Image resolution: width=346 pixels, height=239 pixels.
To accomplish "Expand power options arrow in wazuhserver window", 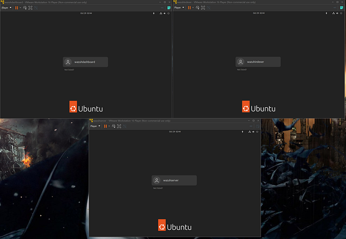I will pyautogui.click(x=109, y=126).
